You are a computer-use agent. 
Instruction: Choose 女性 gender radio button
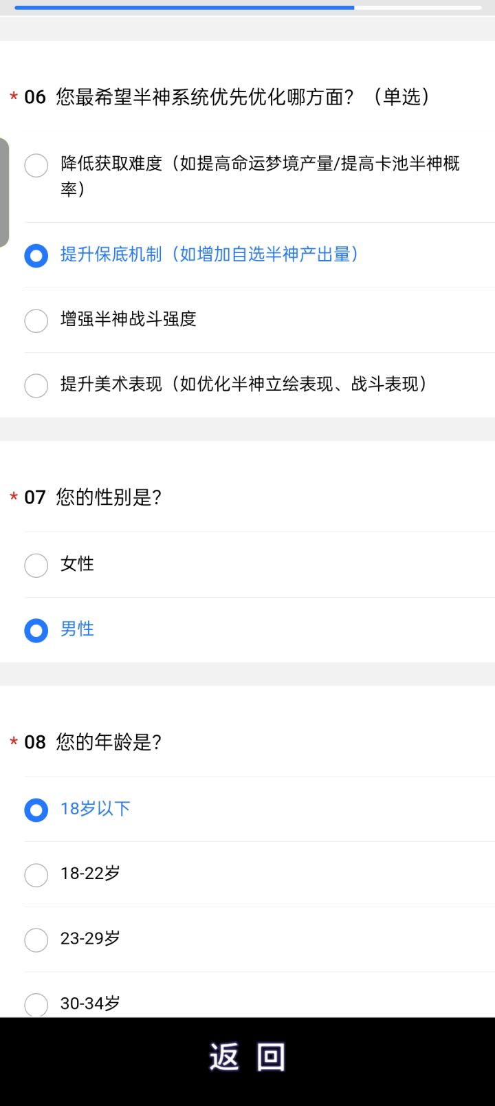pos(36,565)
